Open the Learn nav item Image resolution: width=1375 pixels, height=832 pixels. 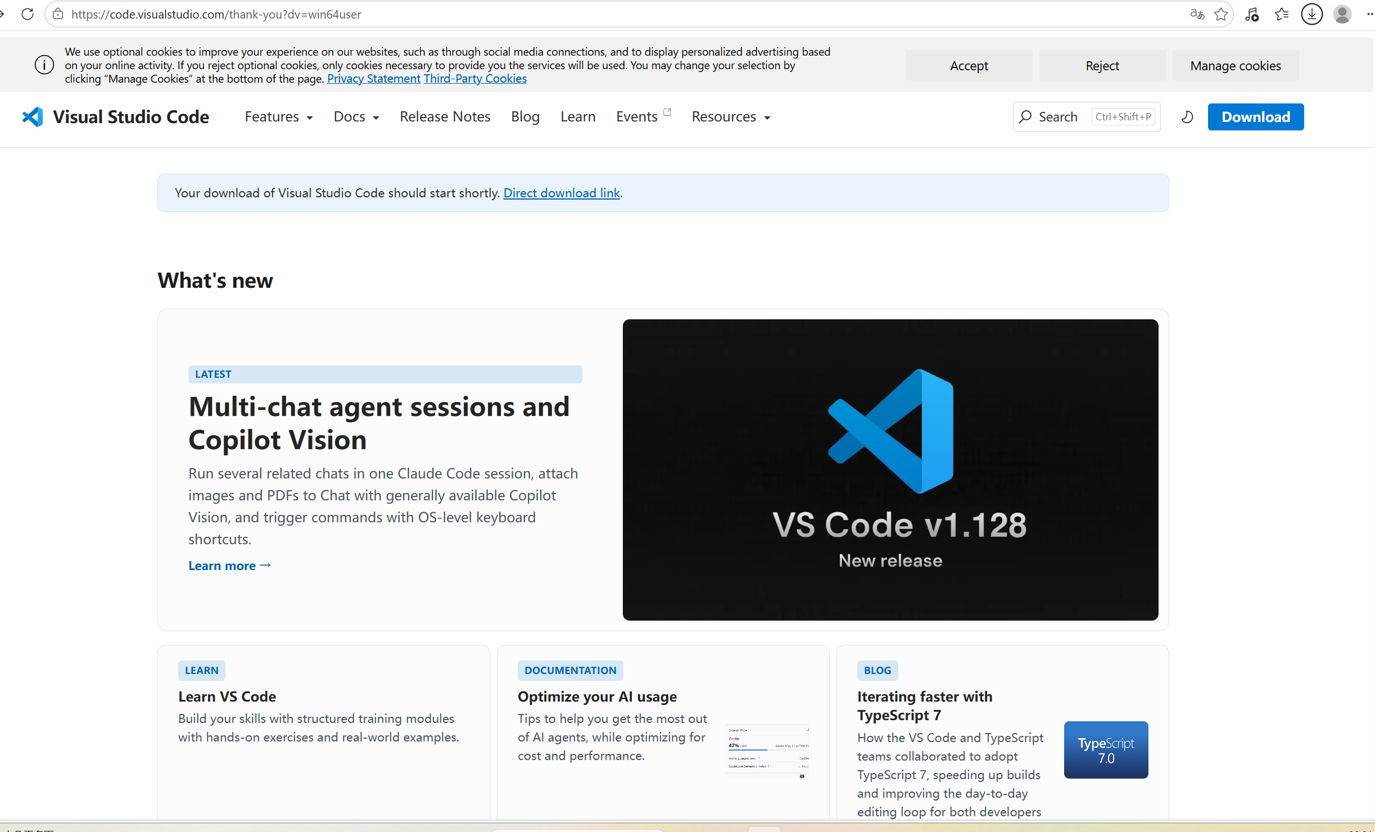click(x=578, y=116)
